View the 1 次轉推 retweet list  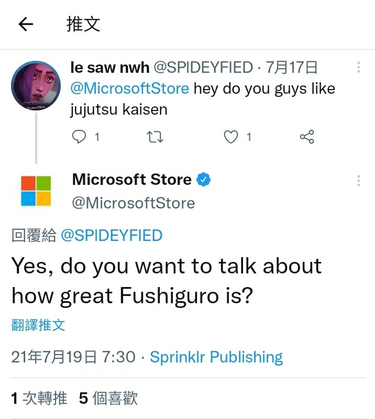click(x=39, y=398)
